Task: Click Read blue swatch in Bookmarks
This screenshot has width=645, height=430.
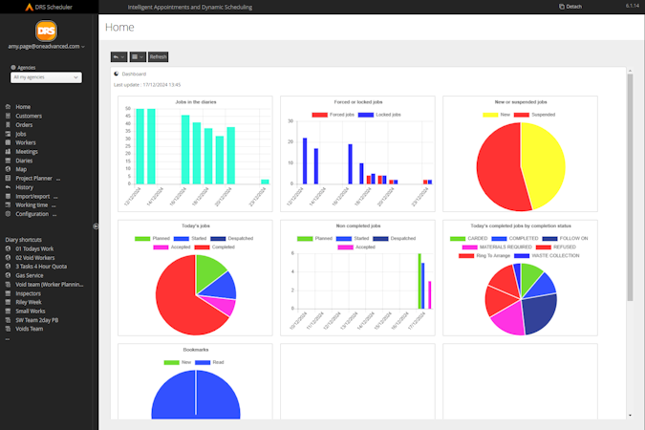Action: coord(203,362)
